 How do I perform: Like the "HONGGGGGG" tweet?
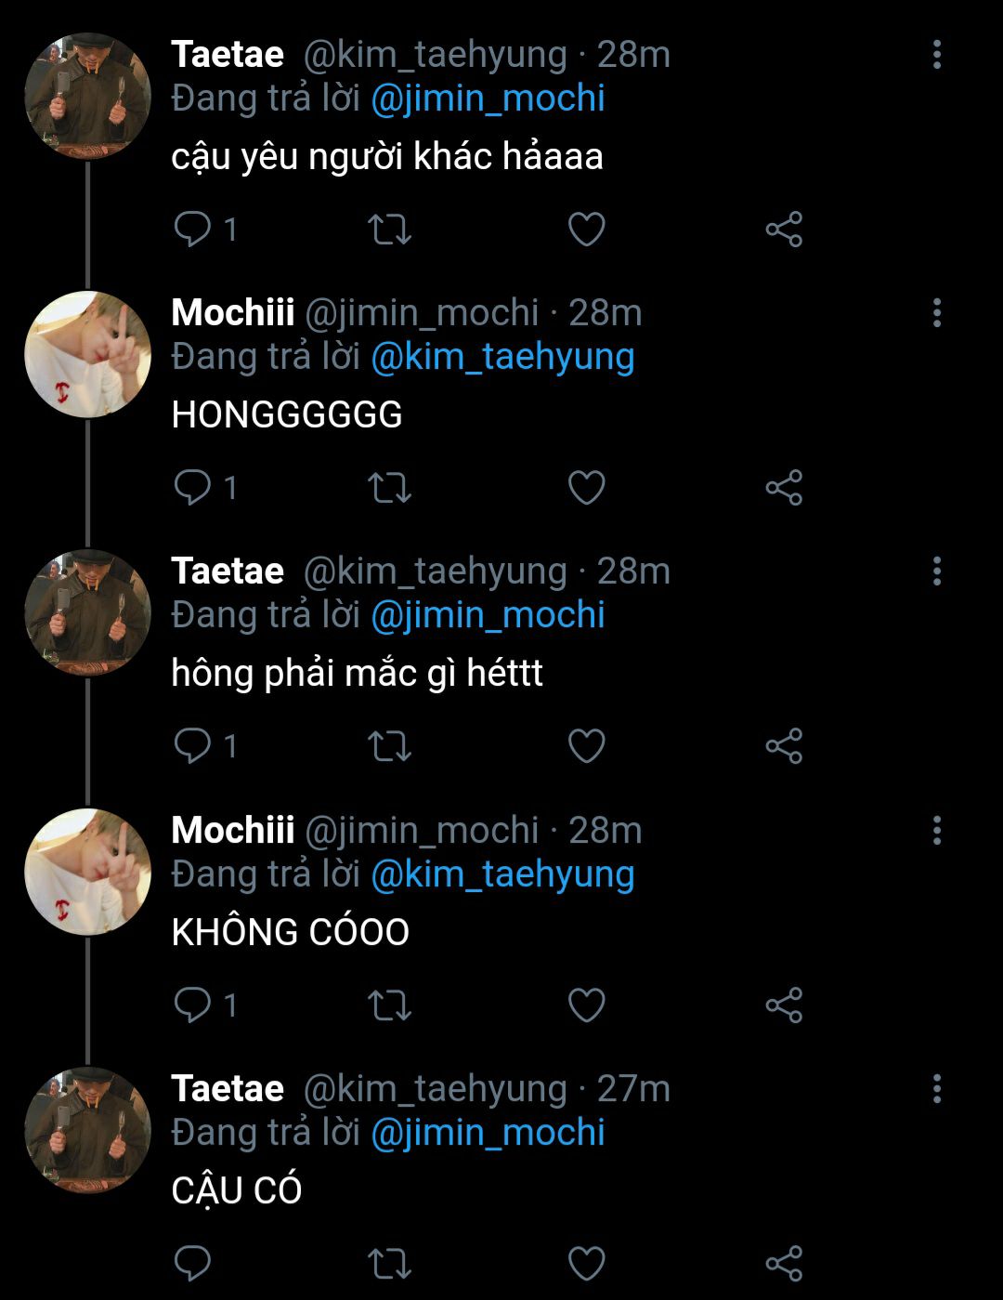click(586, 488)
